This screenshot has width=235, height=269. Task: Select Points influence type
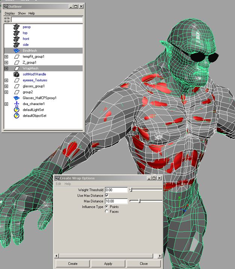(107, 207)
